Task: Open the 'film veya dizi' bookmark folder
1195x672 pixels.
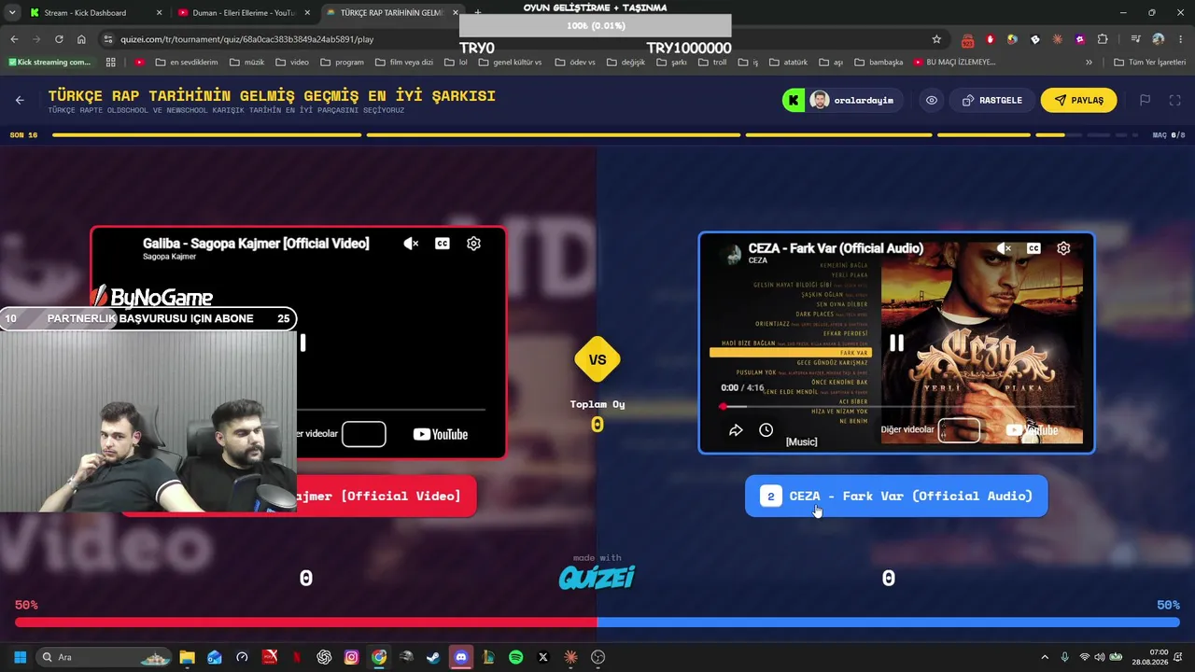Action: click(403, 63)
